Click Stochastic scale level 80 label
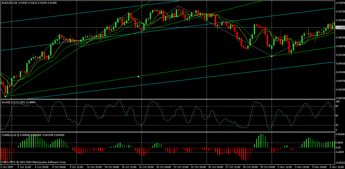The image size is (345, 169). tap(337, 106)
